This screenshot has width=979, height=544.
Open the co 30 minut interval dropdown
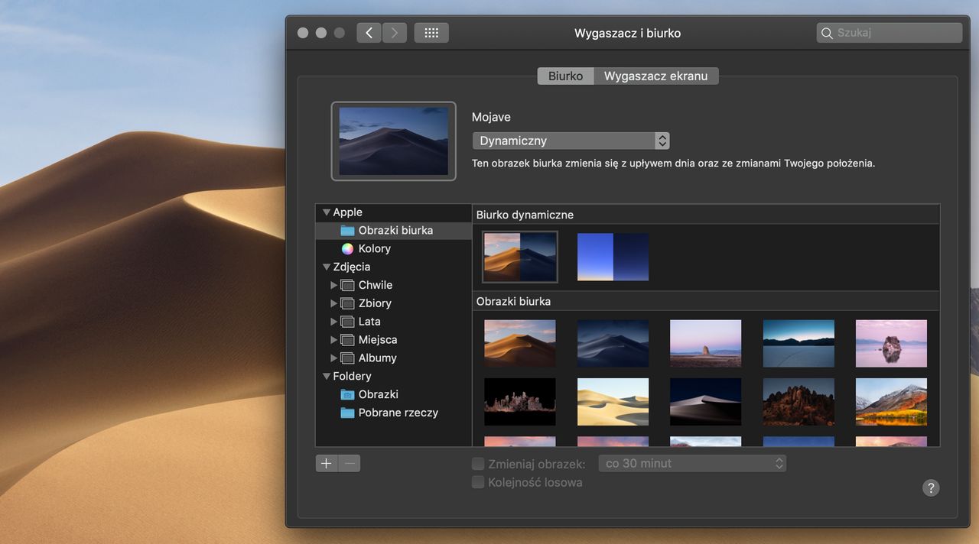pyautogui.click(x=693, y=463)
